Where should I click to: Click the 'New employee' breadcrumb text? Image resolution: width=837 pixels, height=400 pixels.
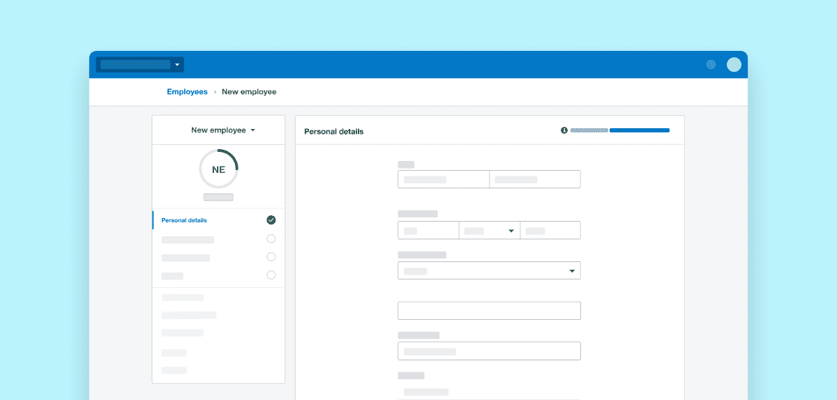249,92
